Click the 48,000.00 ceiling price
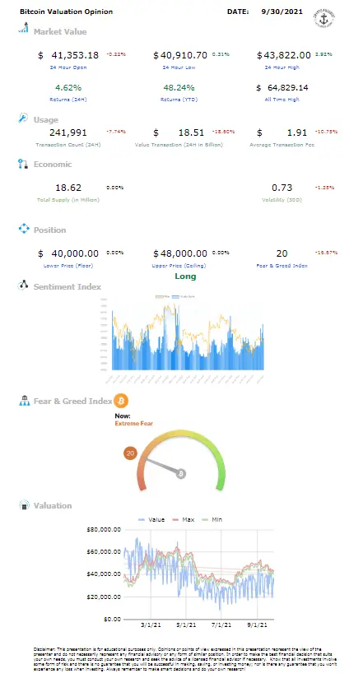363x692 pixels. pos(184,253)
